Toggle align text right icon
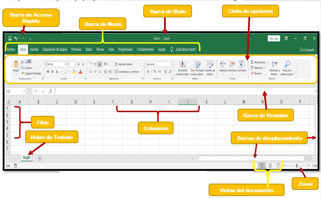Viewport: 321px width, 198px height. pos(99,72)
